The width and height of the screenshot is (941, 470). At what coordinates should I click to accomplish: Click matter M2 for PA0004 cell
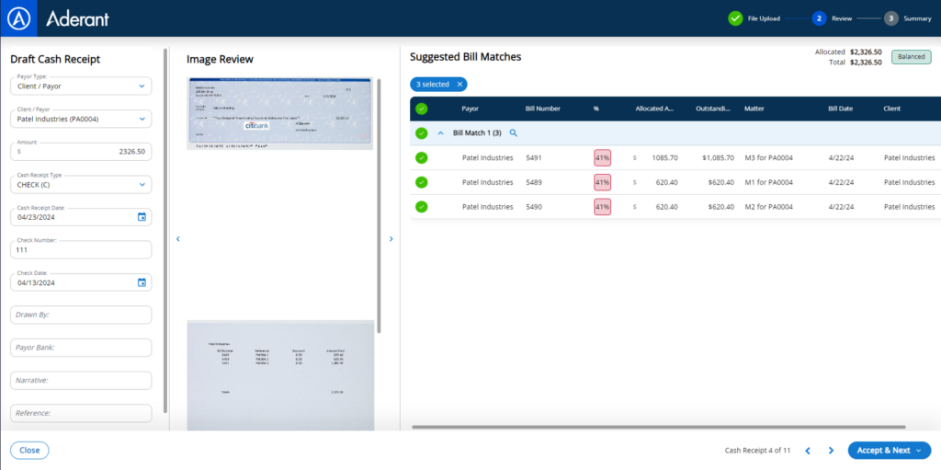point(769,207)
